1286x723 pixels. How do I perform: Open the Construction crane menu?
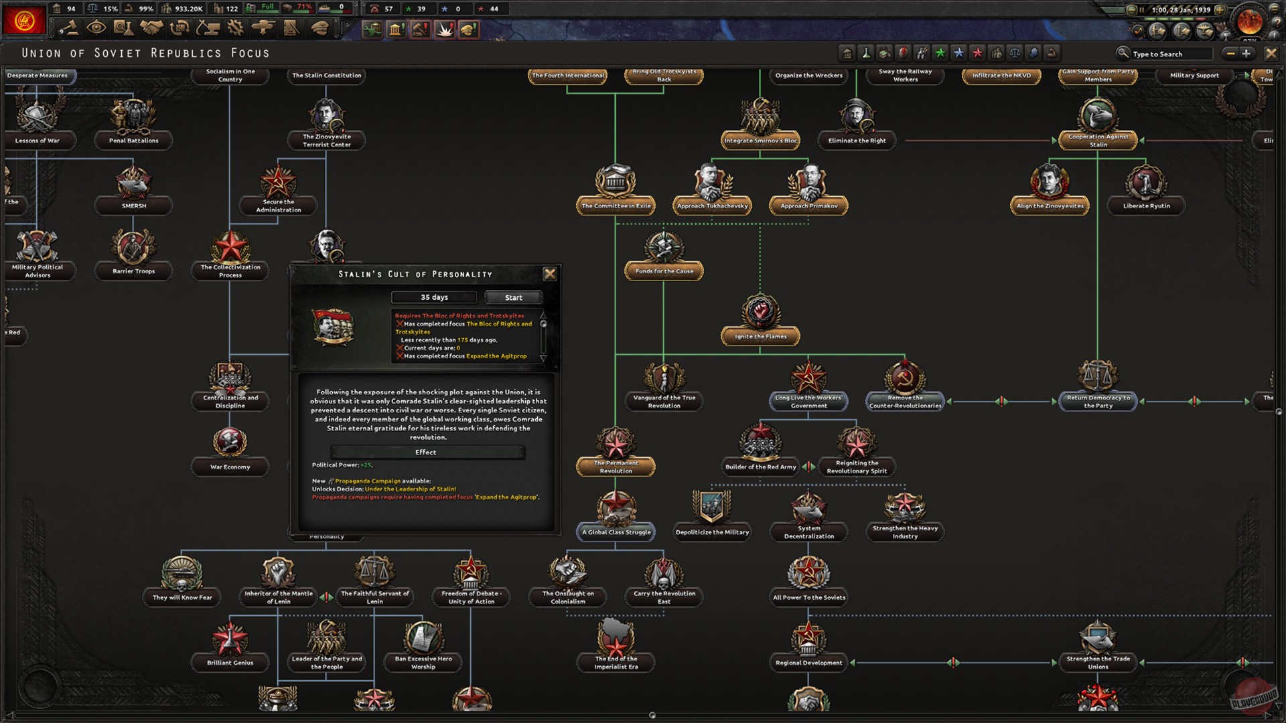208,28
